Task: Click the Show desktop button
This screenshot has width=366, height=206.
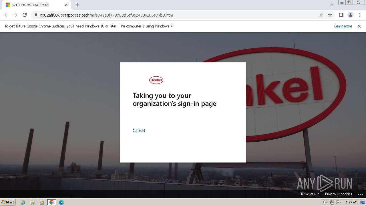Action: [363, 202]
